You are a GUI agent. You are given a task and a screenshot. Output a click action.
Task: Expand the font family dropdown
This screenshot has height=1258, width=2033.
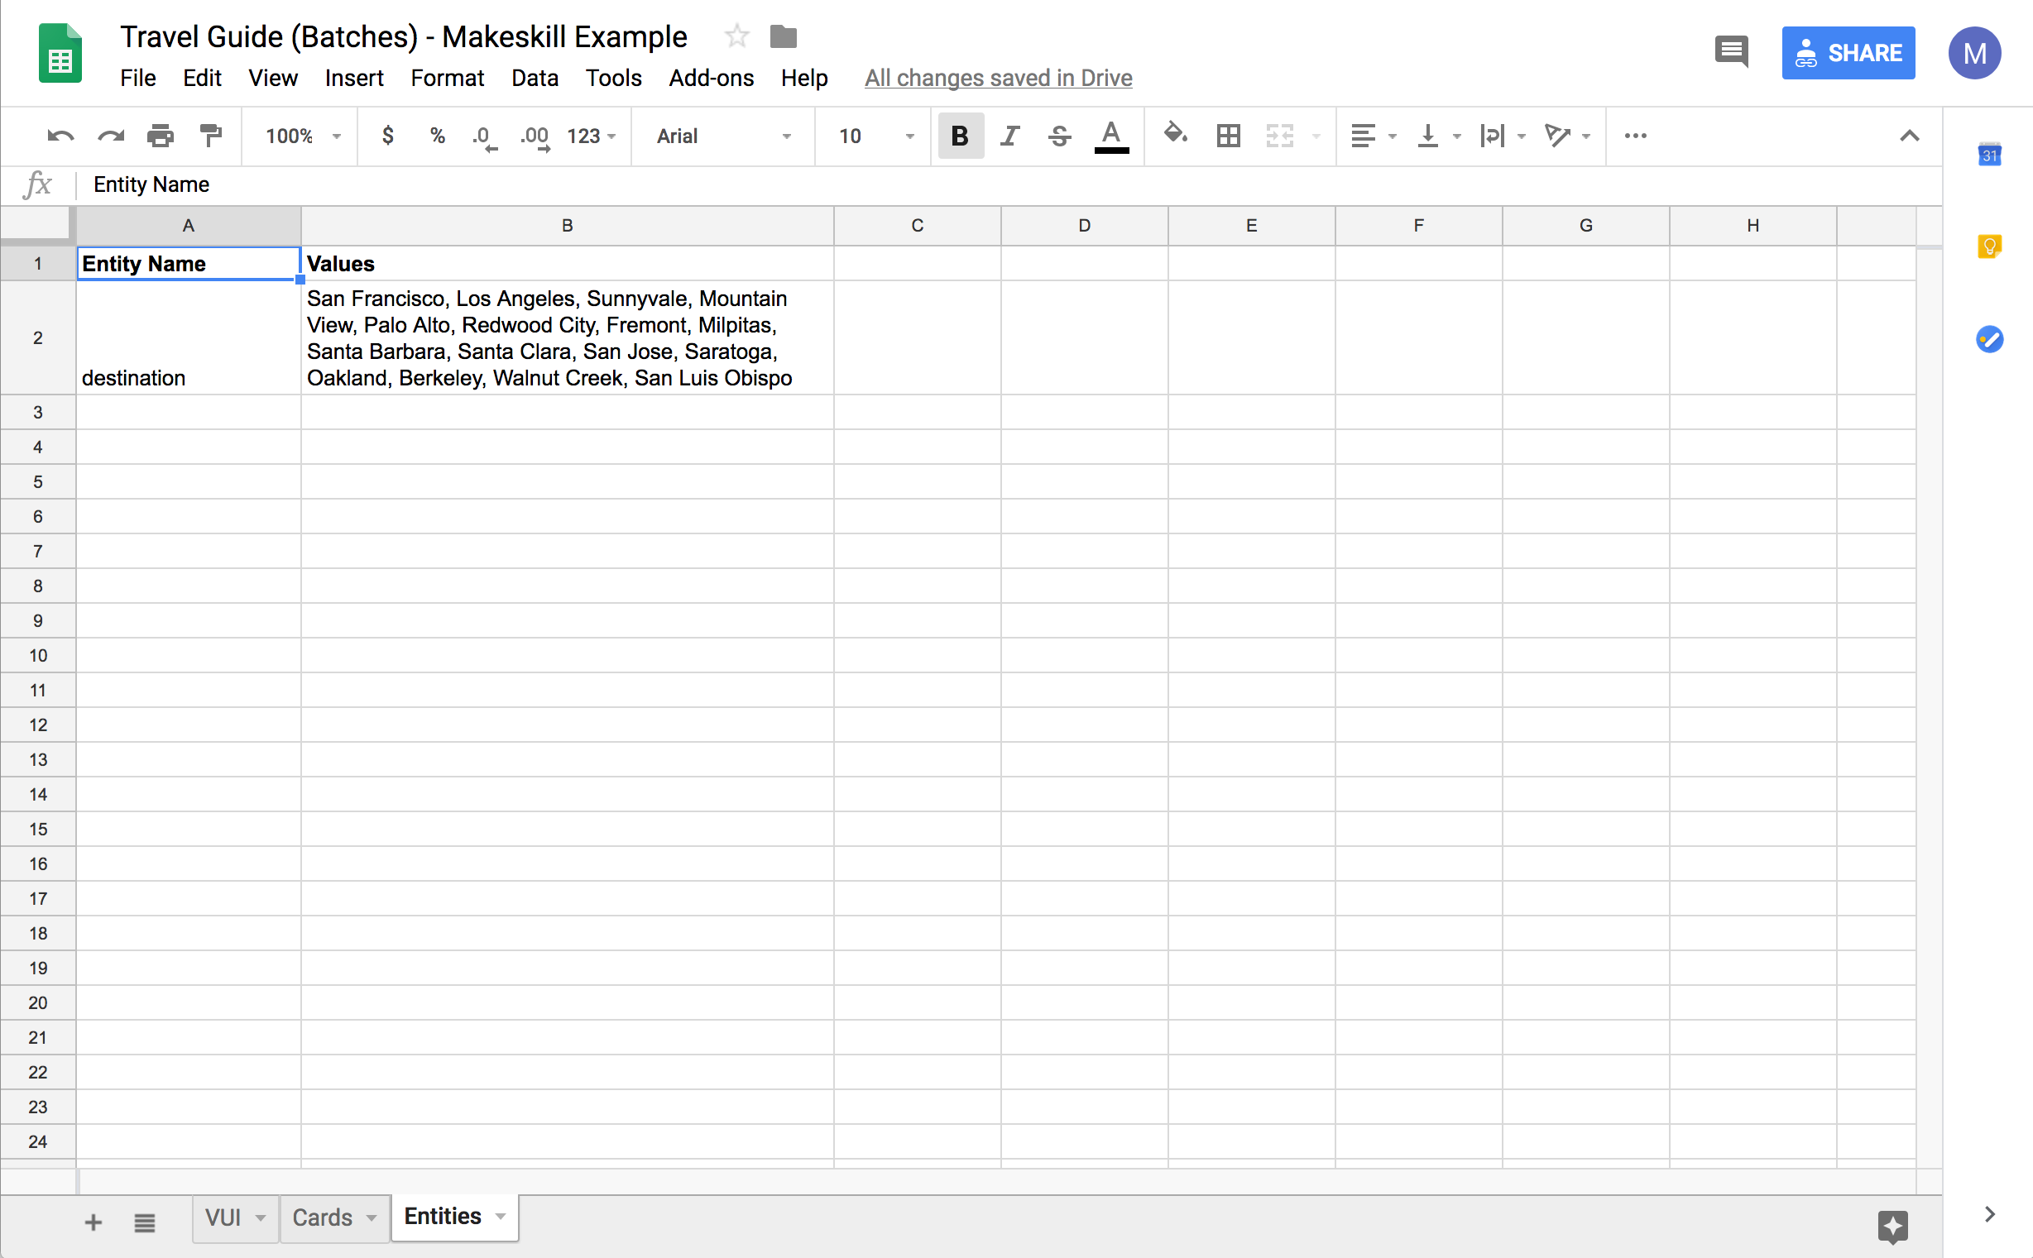click(x=789, y=135)
